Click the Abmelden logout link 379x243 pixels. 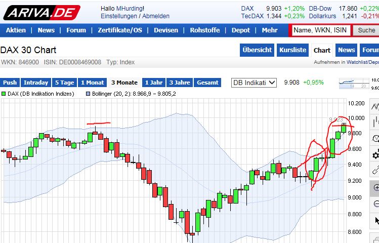pyautogui.click(x=156, y=16)
